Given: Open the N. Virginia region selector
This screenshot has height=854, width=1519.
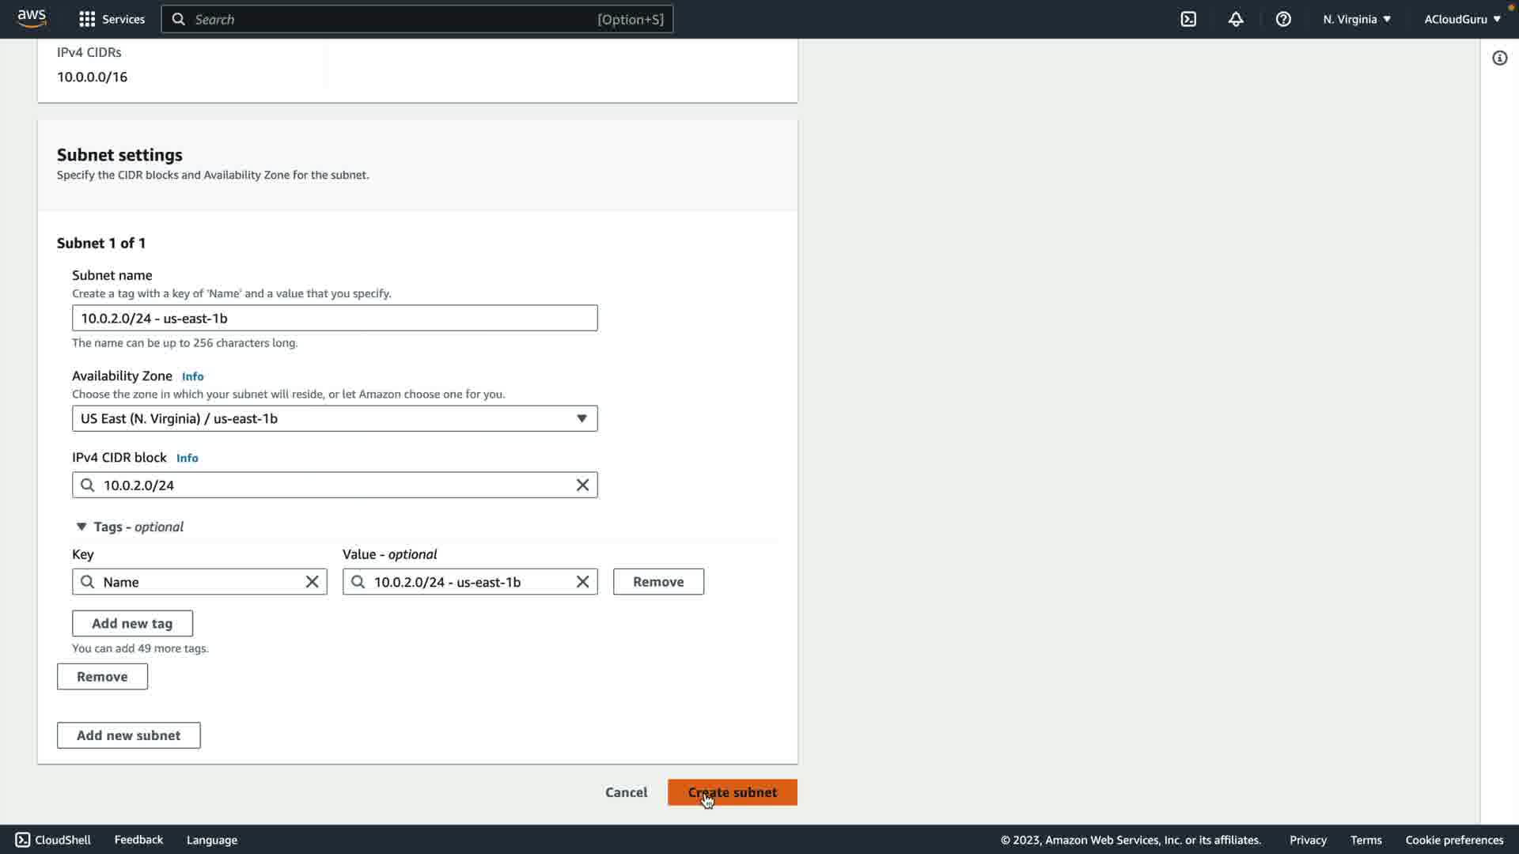Looking at the screenshot, I should point(1356,19).
